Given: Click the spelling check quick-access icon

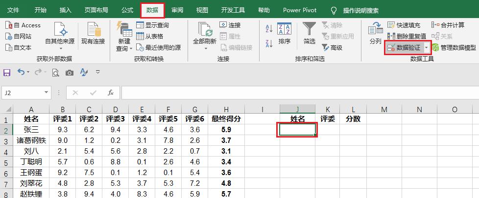Looking at the screenshot, I should point(84,72).
